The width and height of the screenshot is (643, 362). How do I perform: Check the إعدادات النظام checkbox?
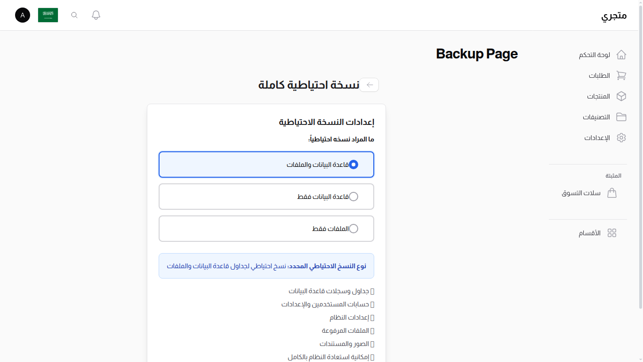(371, 317)
